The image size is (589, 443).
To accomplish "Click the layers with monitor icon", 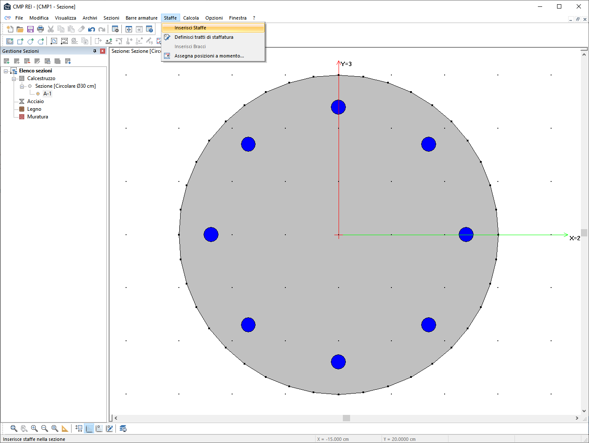I will 123,429.
